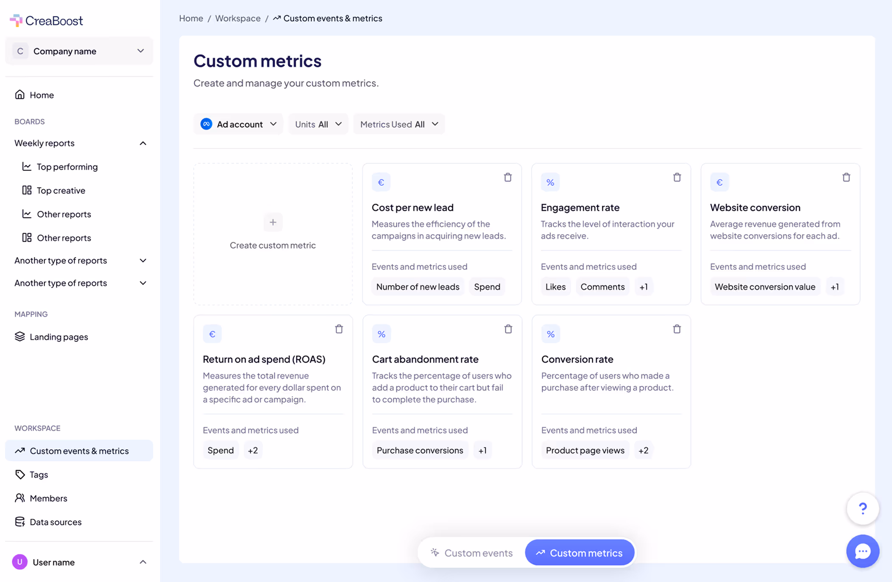892x582 pixels.
Task: Open Tags in workspace sidebar
Action: 39,474
